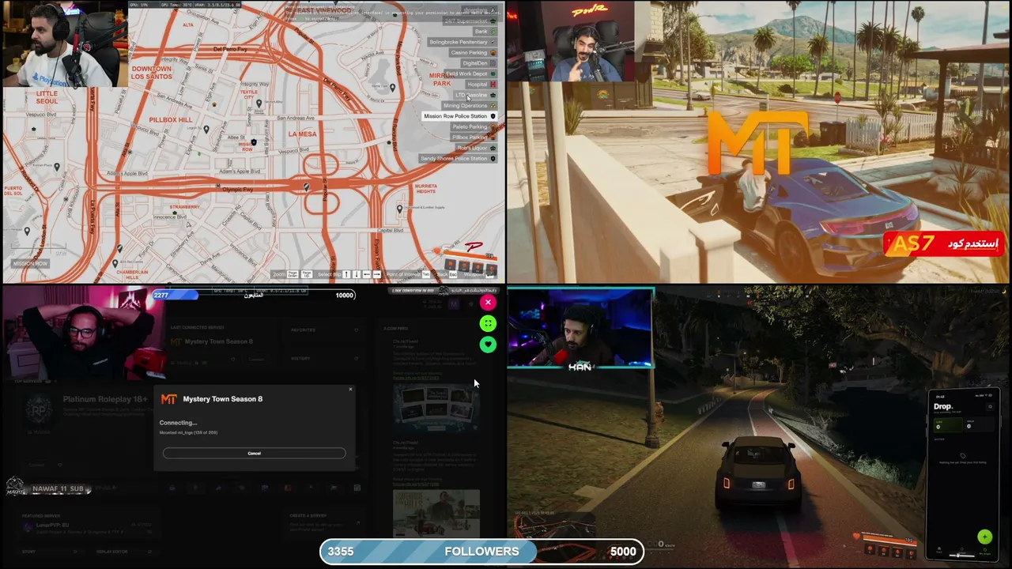Click the red X circle overlay button
1012x569 pixels.
[488, 303]
